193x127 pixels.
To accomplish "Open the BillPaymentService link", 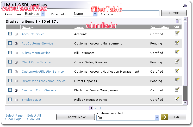I will (x=36, y=53).
